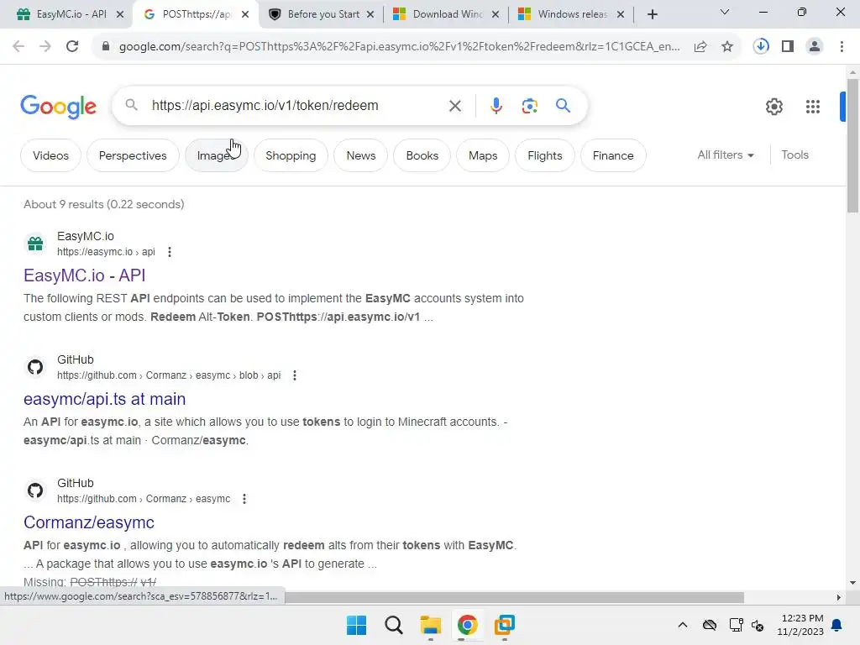Filter results by Flights
The width and height of the screenshot is (860, 645).
pos(544,155)
